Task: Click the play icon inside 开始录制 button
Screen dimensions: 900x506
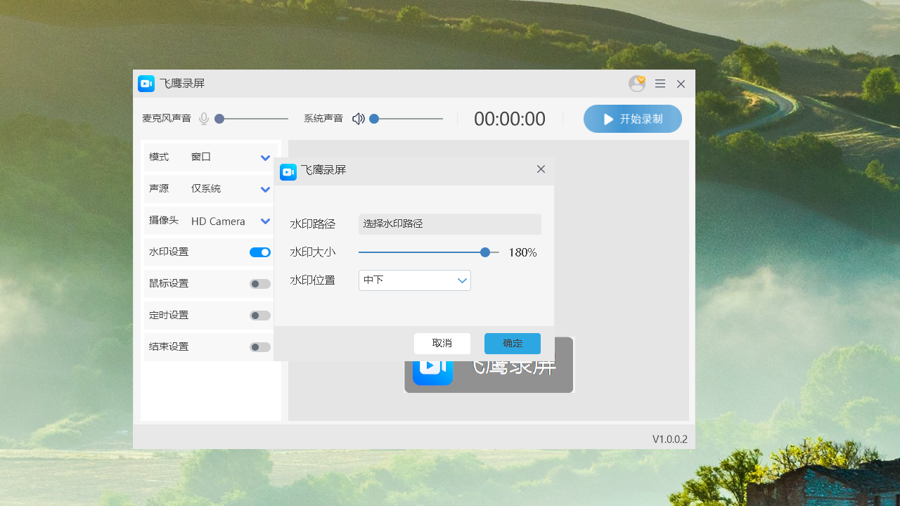Action: (x=607, y=119)
